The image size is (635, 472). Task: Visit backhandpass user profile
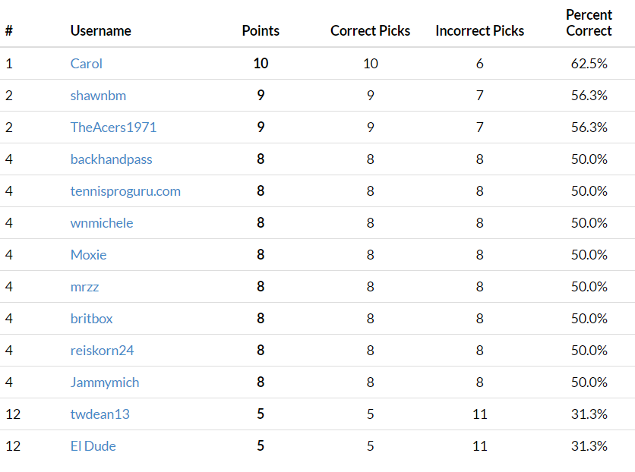point(112,159)
